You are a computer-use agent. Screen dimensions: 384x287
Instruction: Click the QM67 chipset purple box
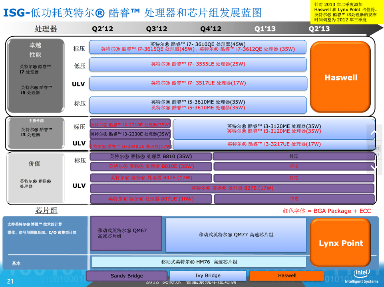[x=126, y=234]
